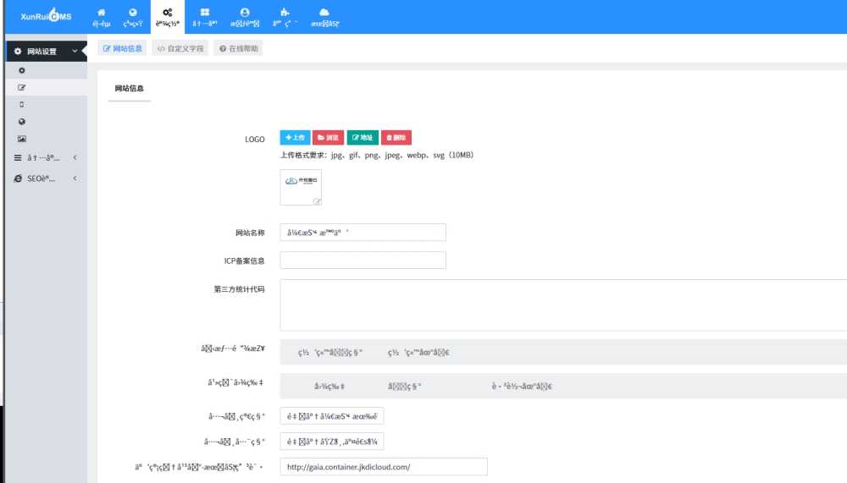Collapse the 网站设置 sidebar menu
The image size is (847, 483).
tap(47, 52)
